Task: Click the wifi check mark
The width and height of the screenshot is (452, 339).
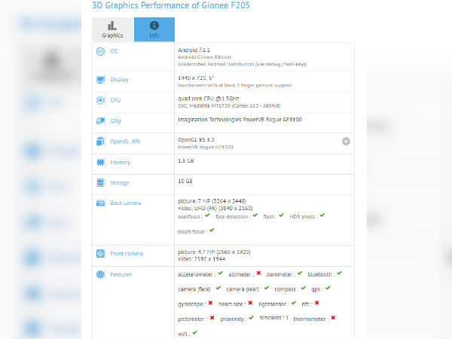Action: click(195, 333)
